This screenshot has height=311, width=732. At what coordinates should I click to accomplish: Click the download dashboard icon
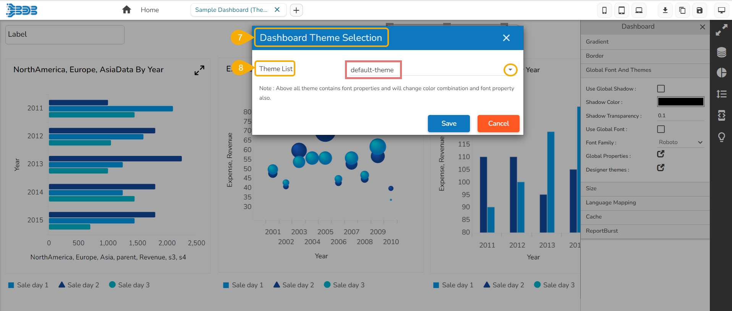[665, 10]
